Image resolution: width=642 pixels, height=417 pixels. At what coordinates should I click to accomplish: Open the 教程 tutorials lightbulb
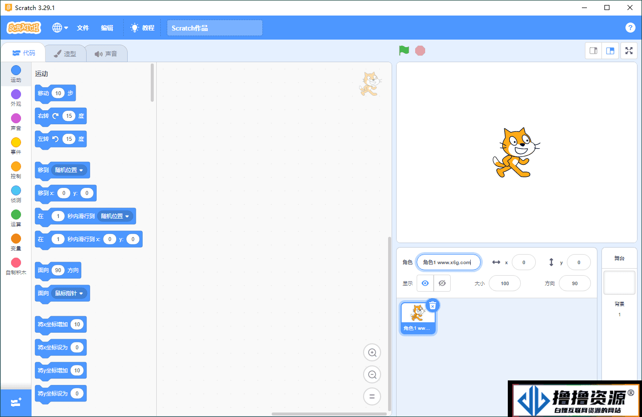(x=142, y=28)
